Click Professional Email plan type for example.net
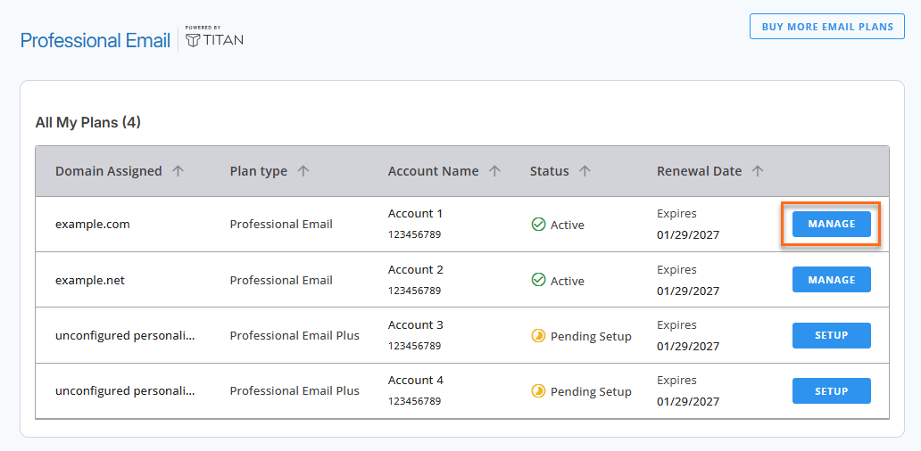Screen dimensions: 921x451 (x=281, y=281)
